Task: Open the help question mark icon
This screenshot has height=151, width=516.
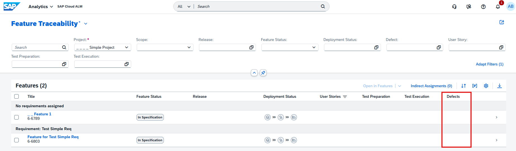Action: pyautogui.click(x=483, y=7)
